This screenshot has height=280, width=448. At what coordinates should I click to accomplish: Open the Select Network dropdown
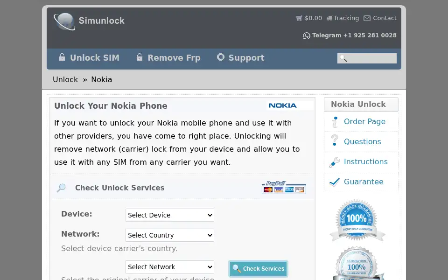click(170, 267)
